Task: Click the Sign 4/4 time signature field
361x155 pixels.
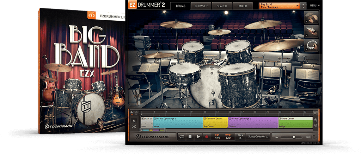Action: click(x=217, y=137)
